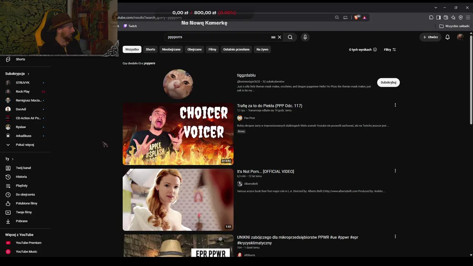
Task: Clear the search query with the X
Action: coord(280,37)
